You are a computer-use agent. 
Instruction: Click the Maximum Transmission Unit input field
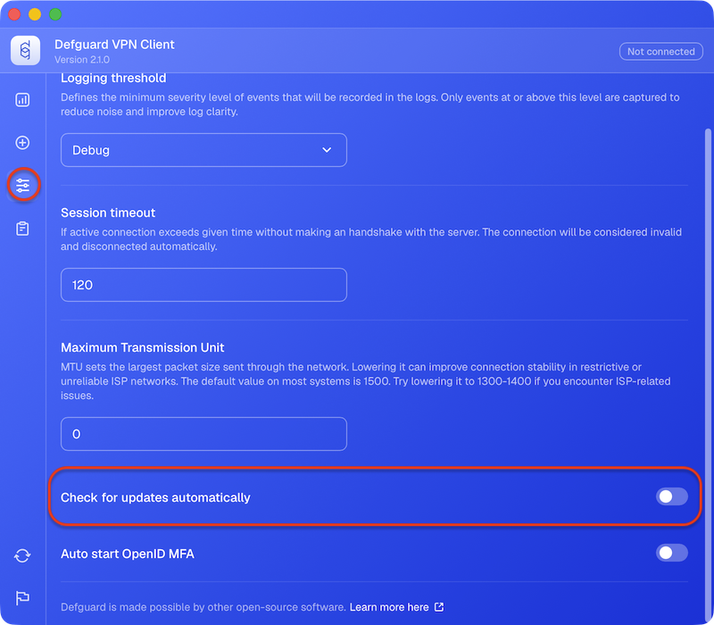(203, 434)
